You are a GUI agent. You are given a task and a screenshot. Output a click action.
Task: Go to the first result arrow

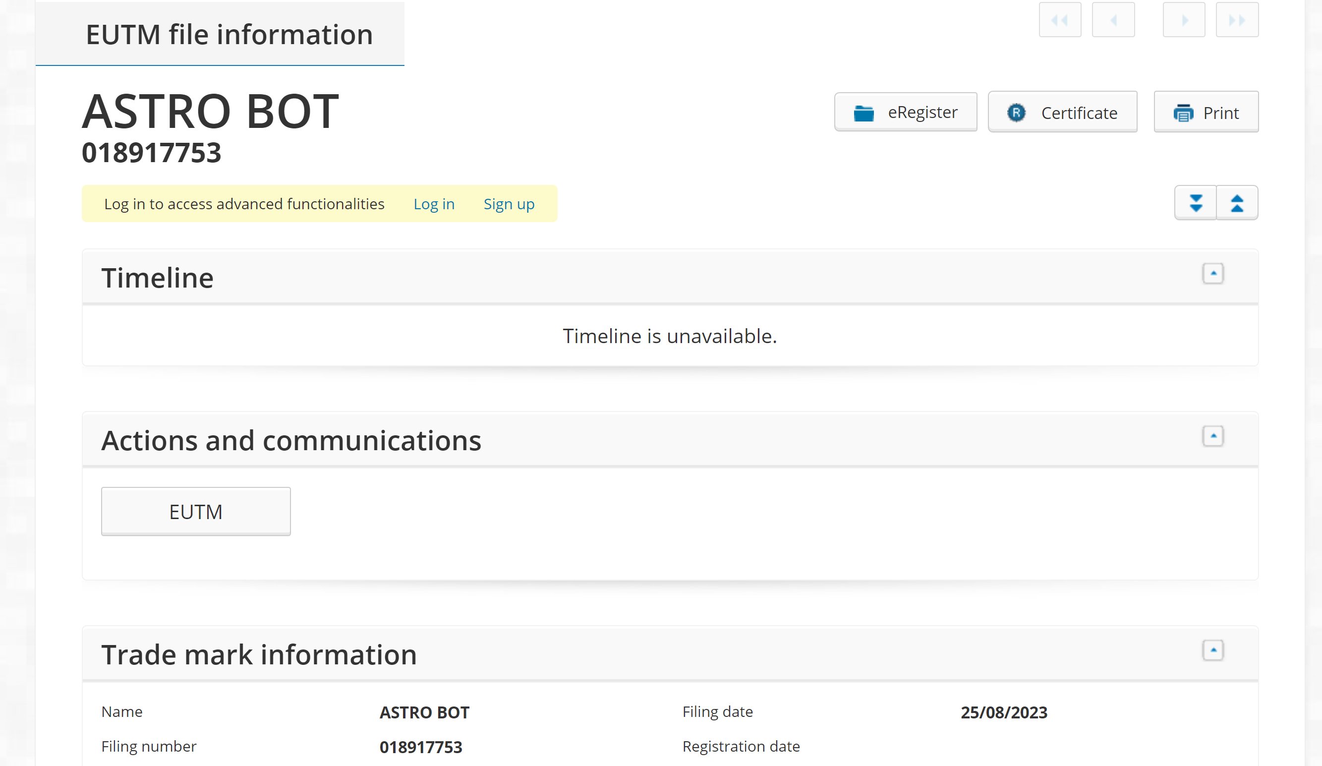pyautogui.click(x=1060, y=19)
